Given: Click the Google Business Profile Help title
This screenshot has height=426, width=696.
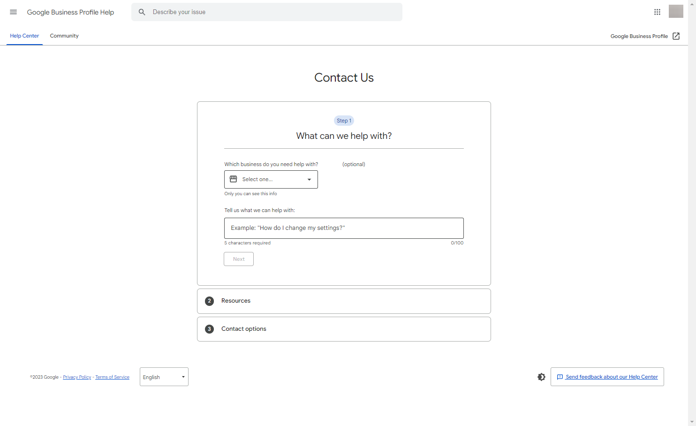Looking at the screenshot, I should coord(70,12).
